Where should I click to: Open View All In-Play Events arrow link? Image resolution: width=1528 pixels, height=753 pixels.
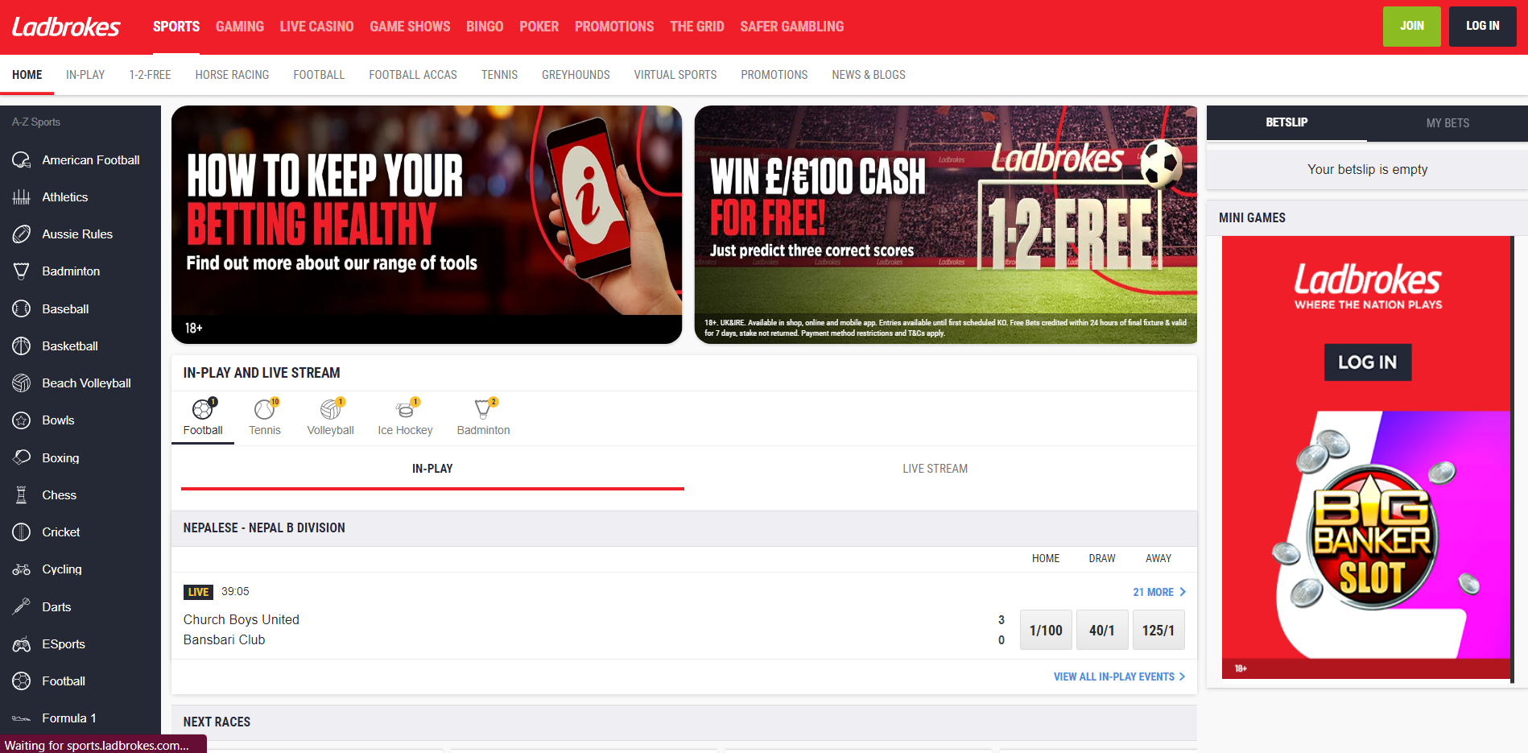(1120, 676)
